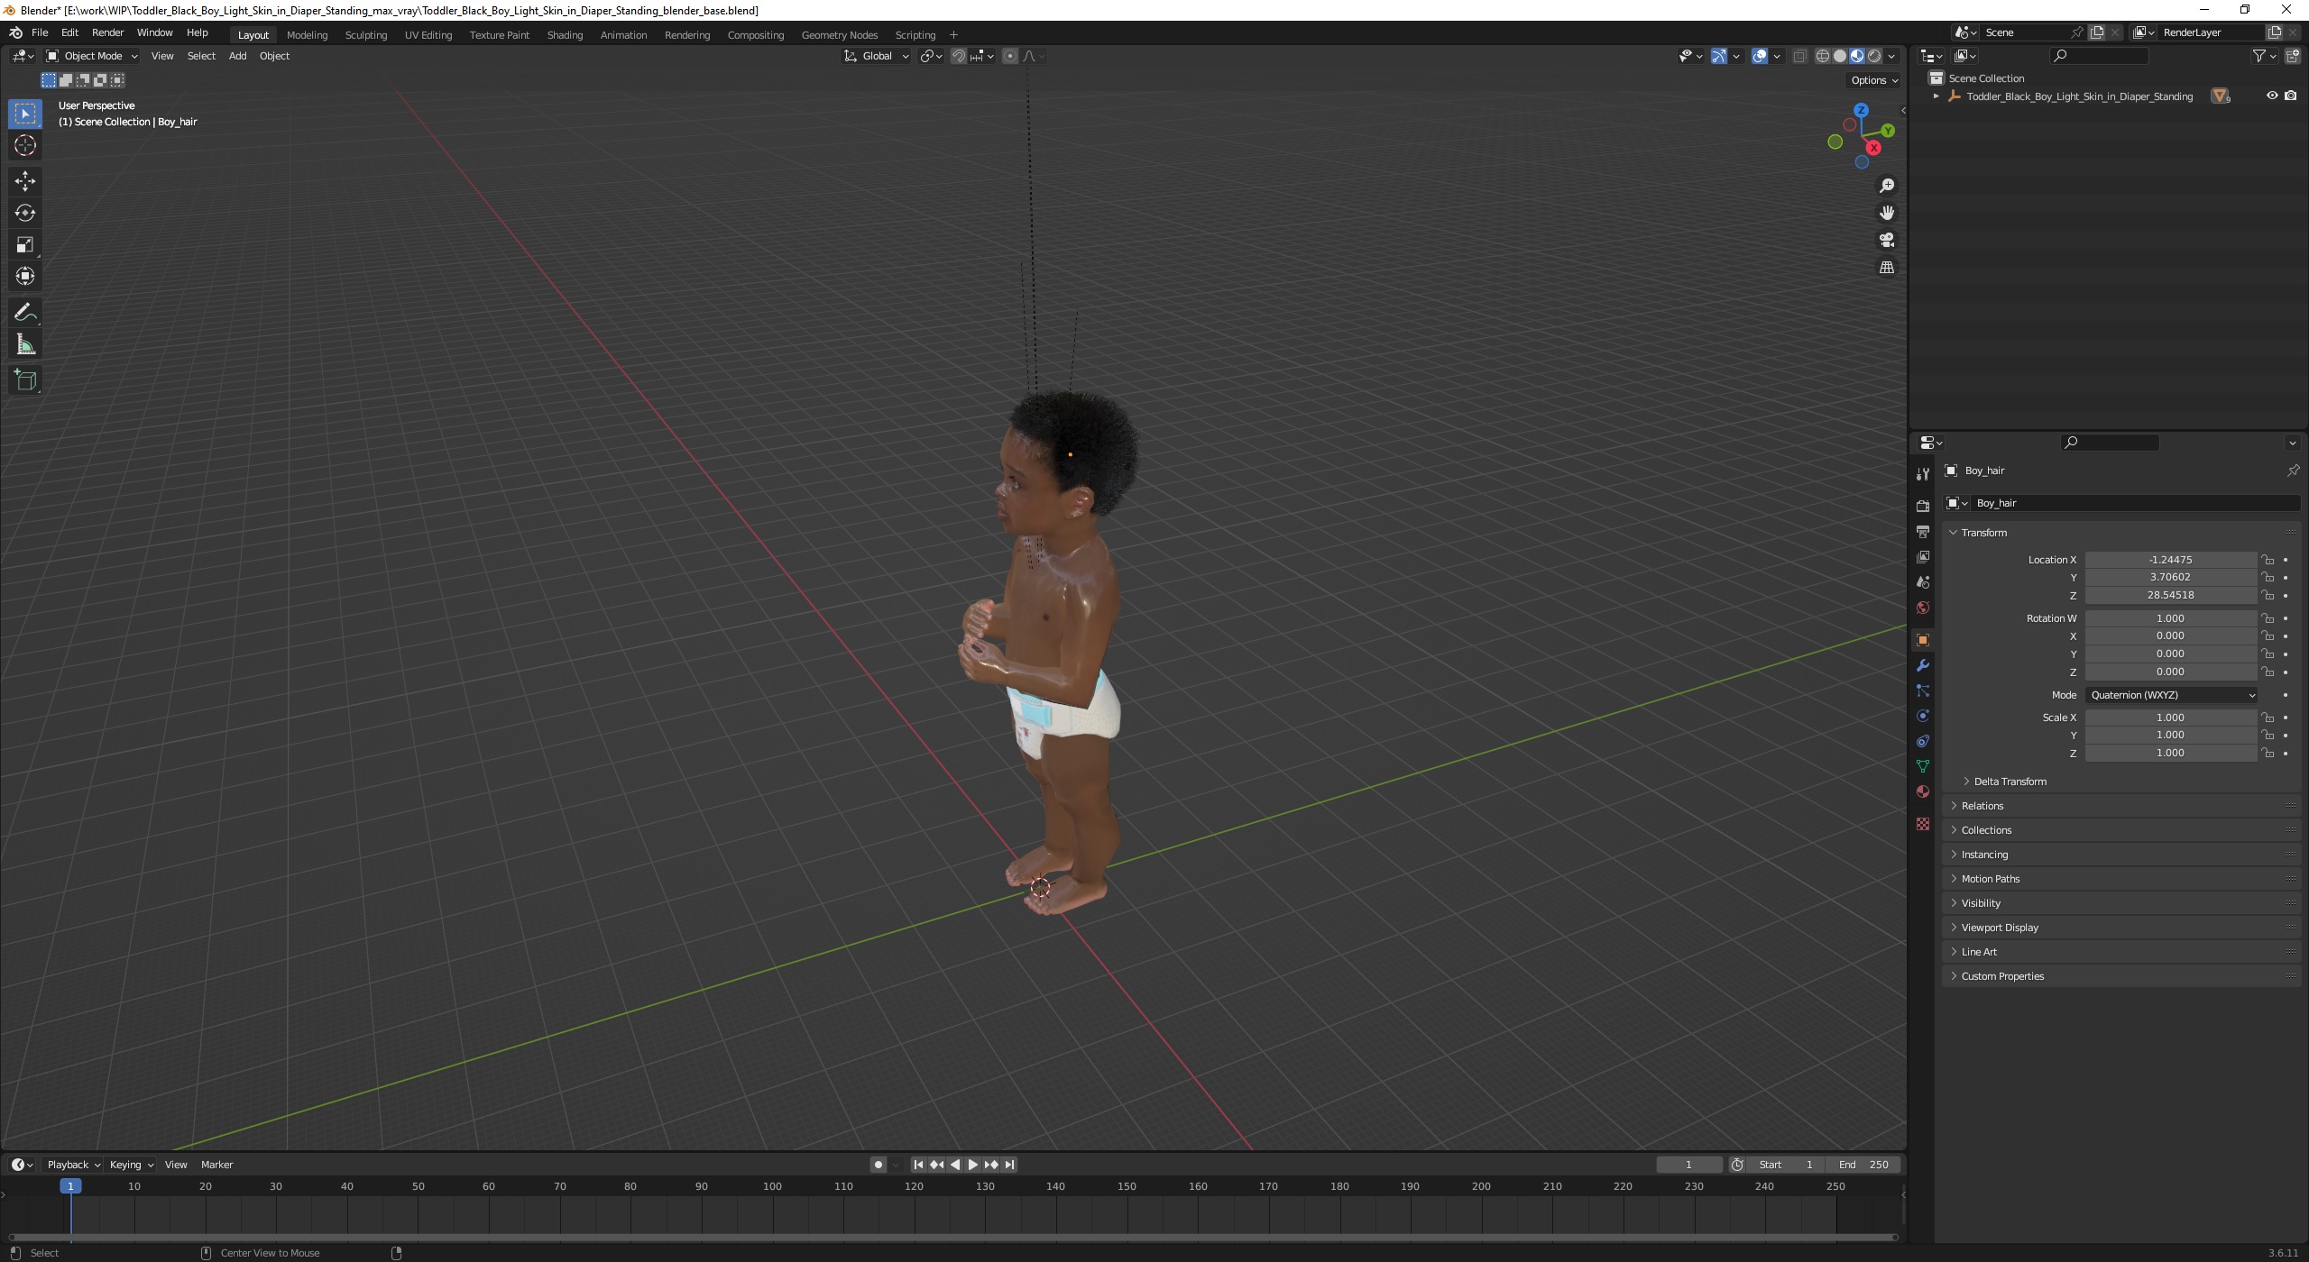
Task: Switch to rendered viewport shading
Action: tap(1874, 56)
